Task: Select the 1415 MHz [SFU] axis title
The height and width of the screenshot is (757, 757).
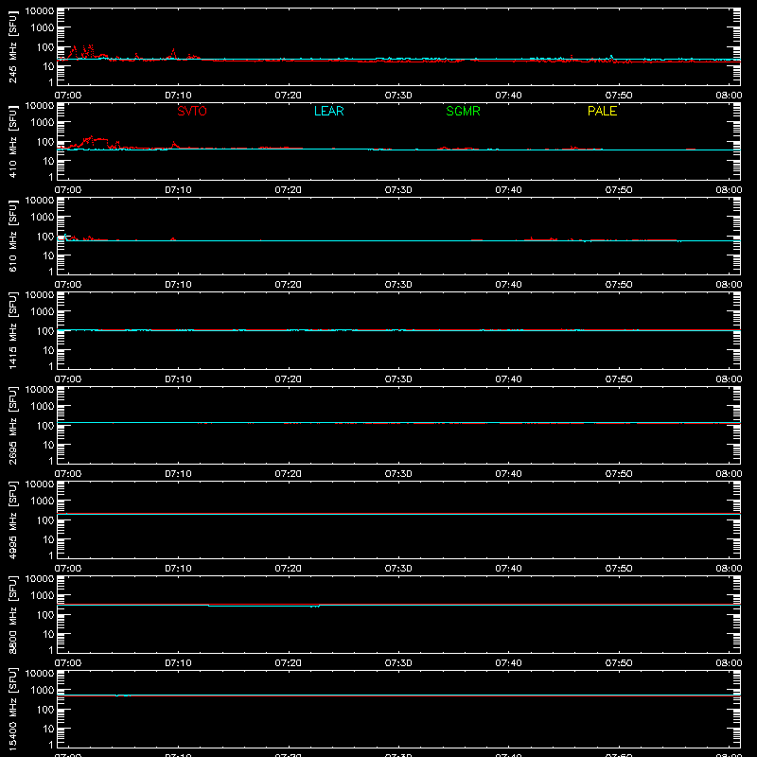Action: coord(12,330)
